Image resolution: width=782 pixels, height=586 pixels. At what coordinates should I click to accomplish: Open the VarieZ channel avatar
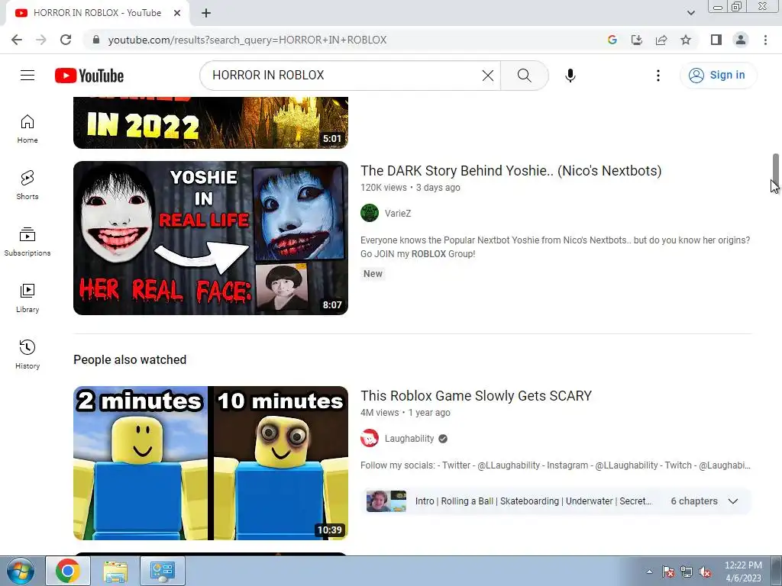tap(370, 214)
